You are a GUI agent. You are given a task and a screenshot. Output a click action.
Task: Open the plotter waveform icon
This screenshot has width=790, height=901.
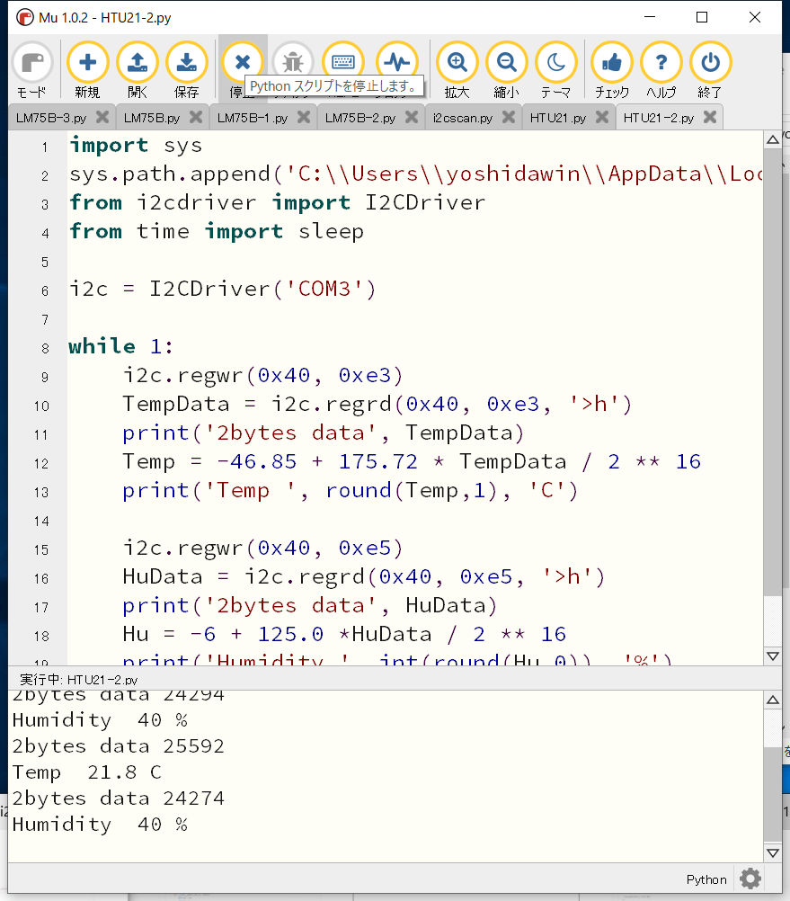pyautogui.click(x=396, y=61)
